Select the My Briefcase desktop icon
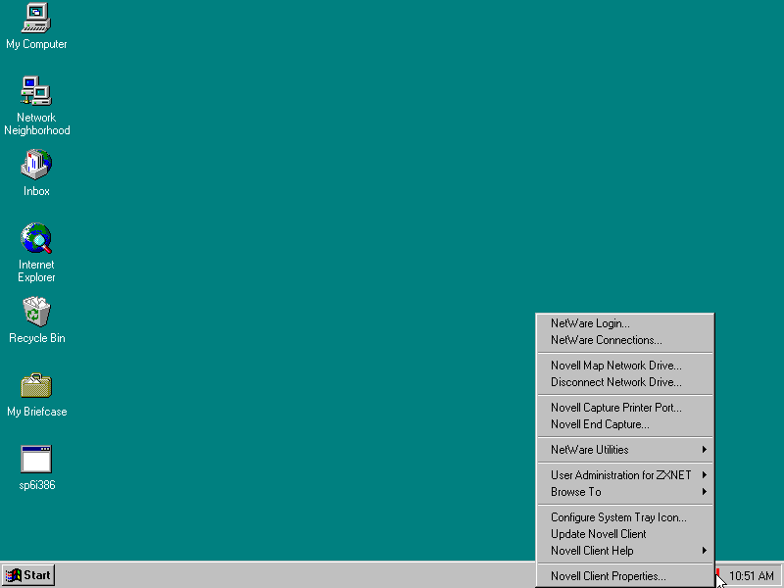The height and width of the screenshot is (588, 784). click(36, 395)
